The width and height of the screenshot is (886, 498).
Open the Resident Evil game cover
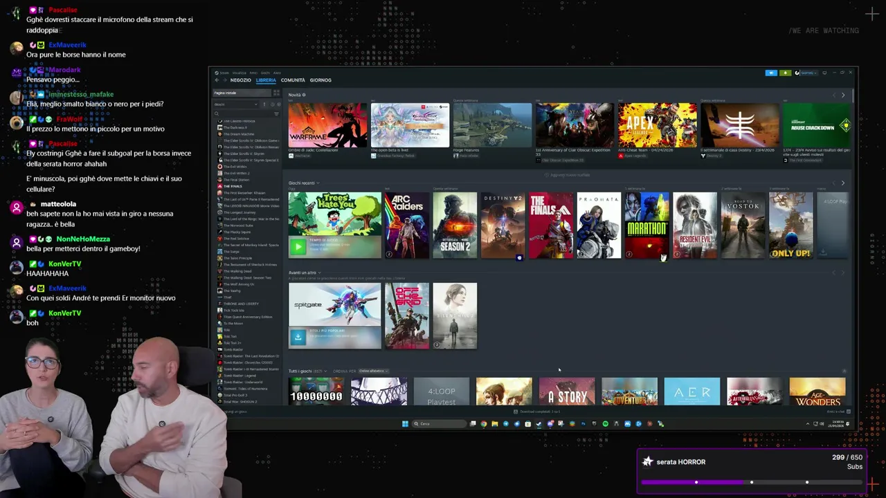point(695,225)
